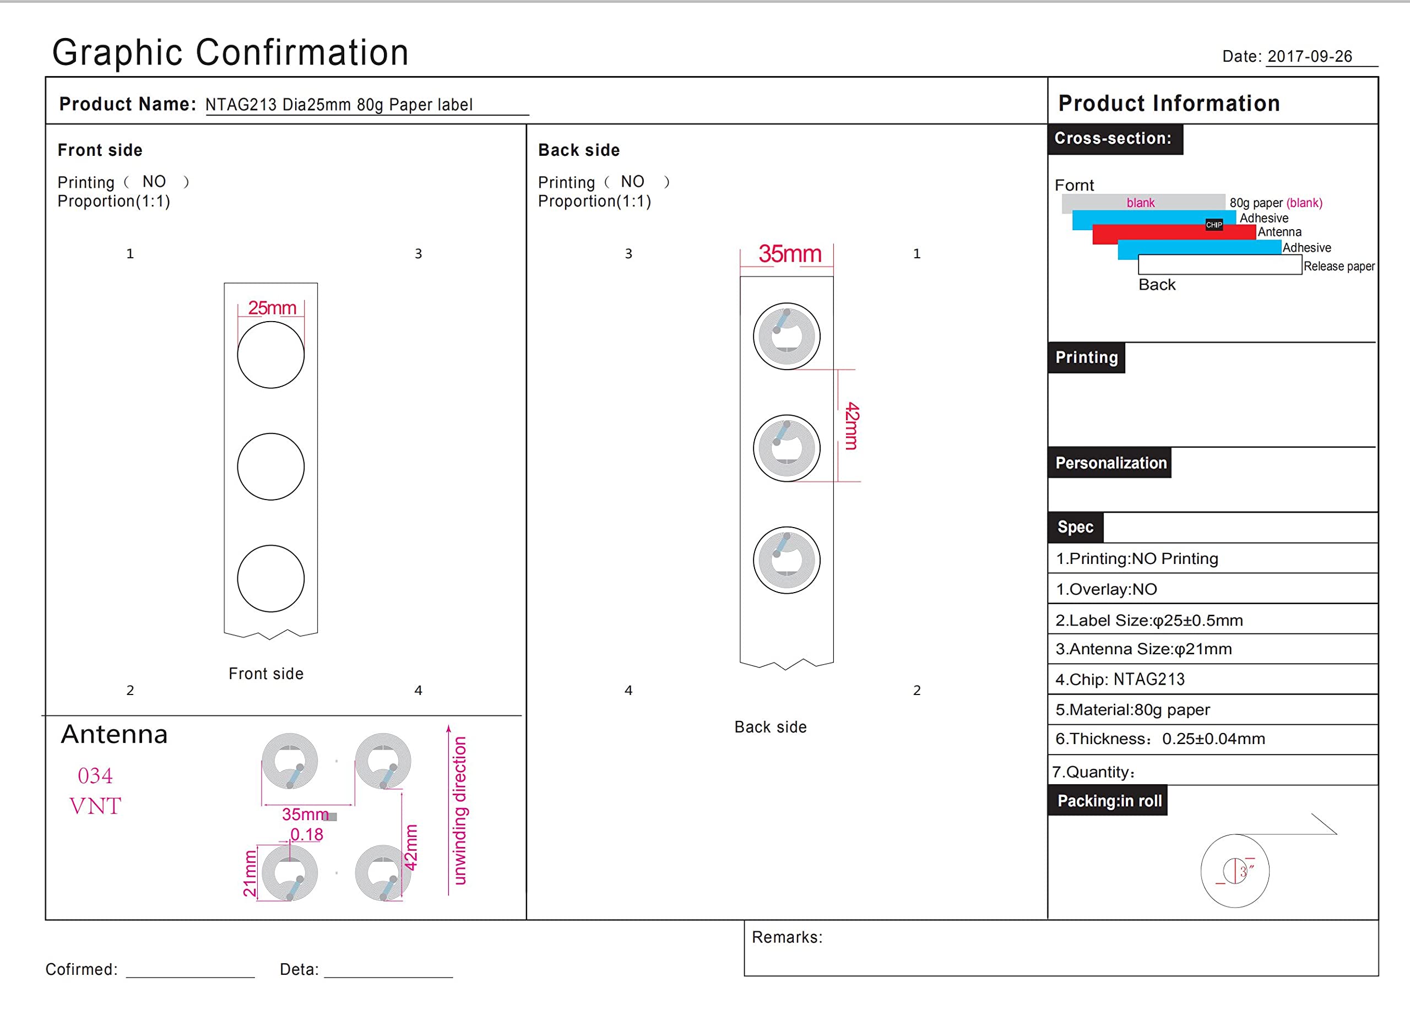
Task: Click the roll packing diagram circle
Action: 1235,870
